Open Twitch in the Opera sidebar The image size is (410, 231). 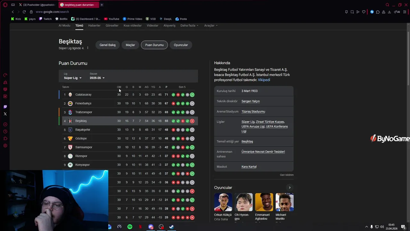5,107
